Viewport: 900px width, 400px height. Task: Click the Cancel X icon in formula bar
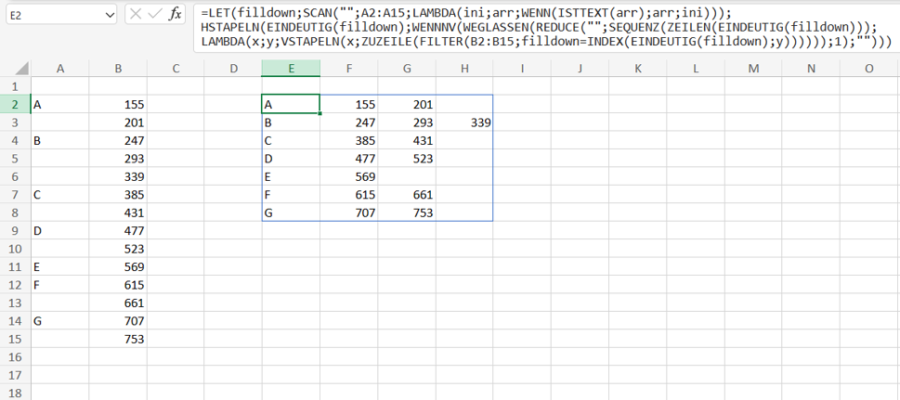[136, 14]
